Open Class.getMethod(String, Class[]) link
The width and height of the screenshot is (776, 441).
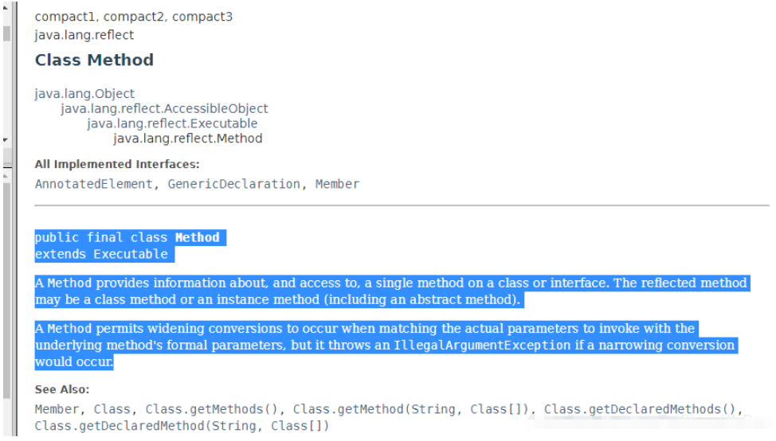[x=411, y=409]
